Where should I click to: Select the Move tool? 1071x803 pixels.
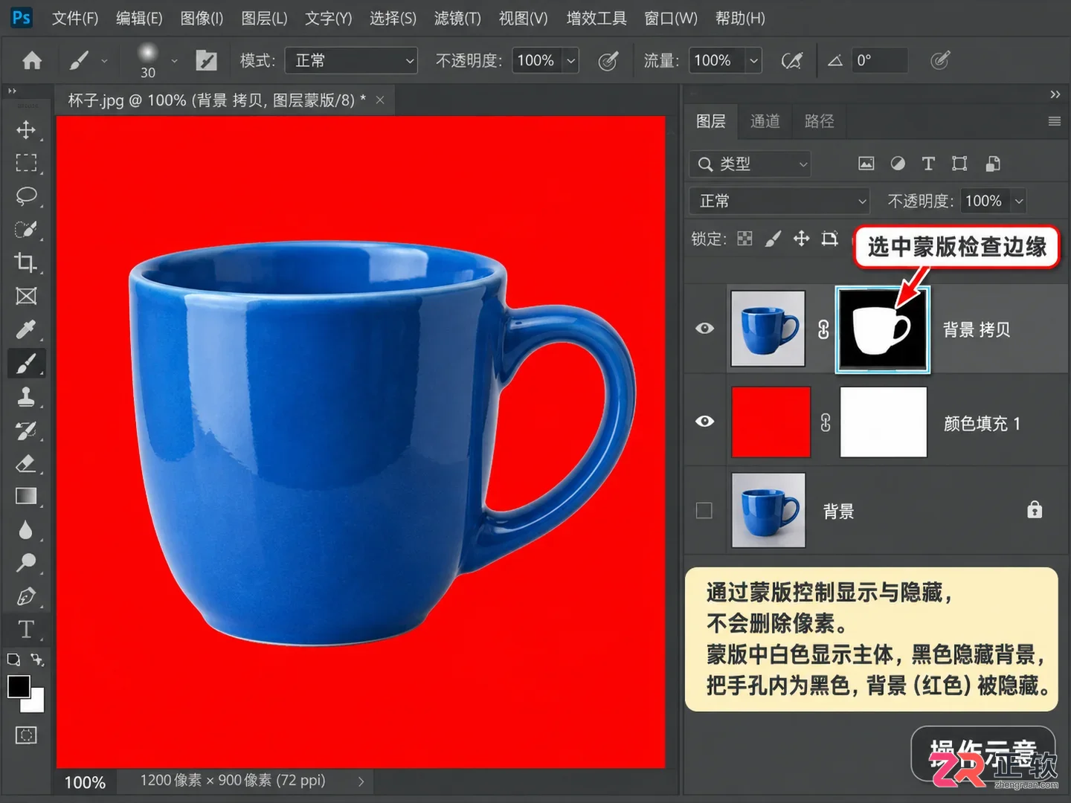26,129
